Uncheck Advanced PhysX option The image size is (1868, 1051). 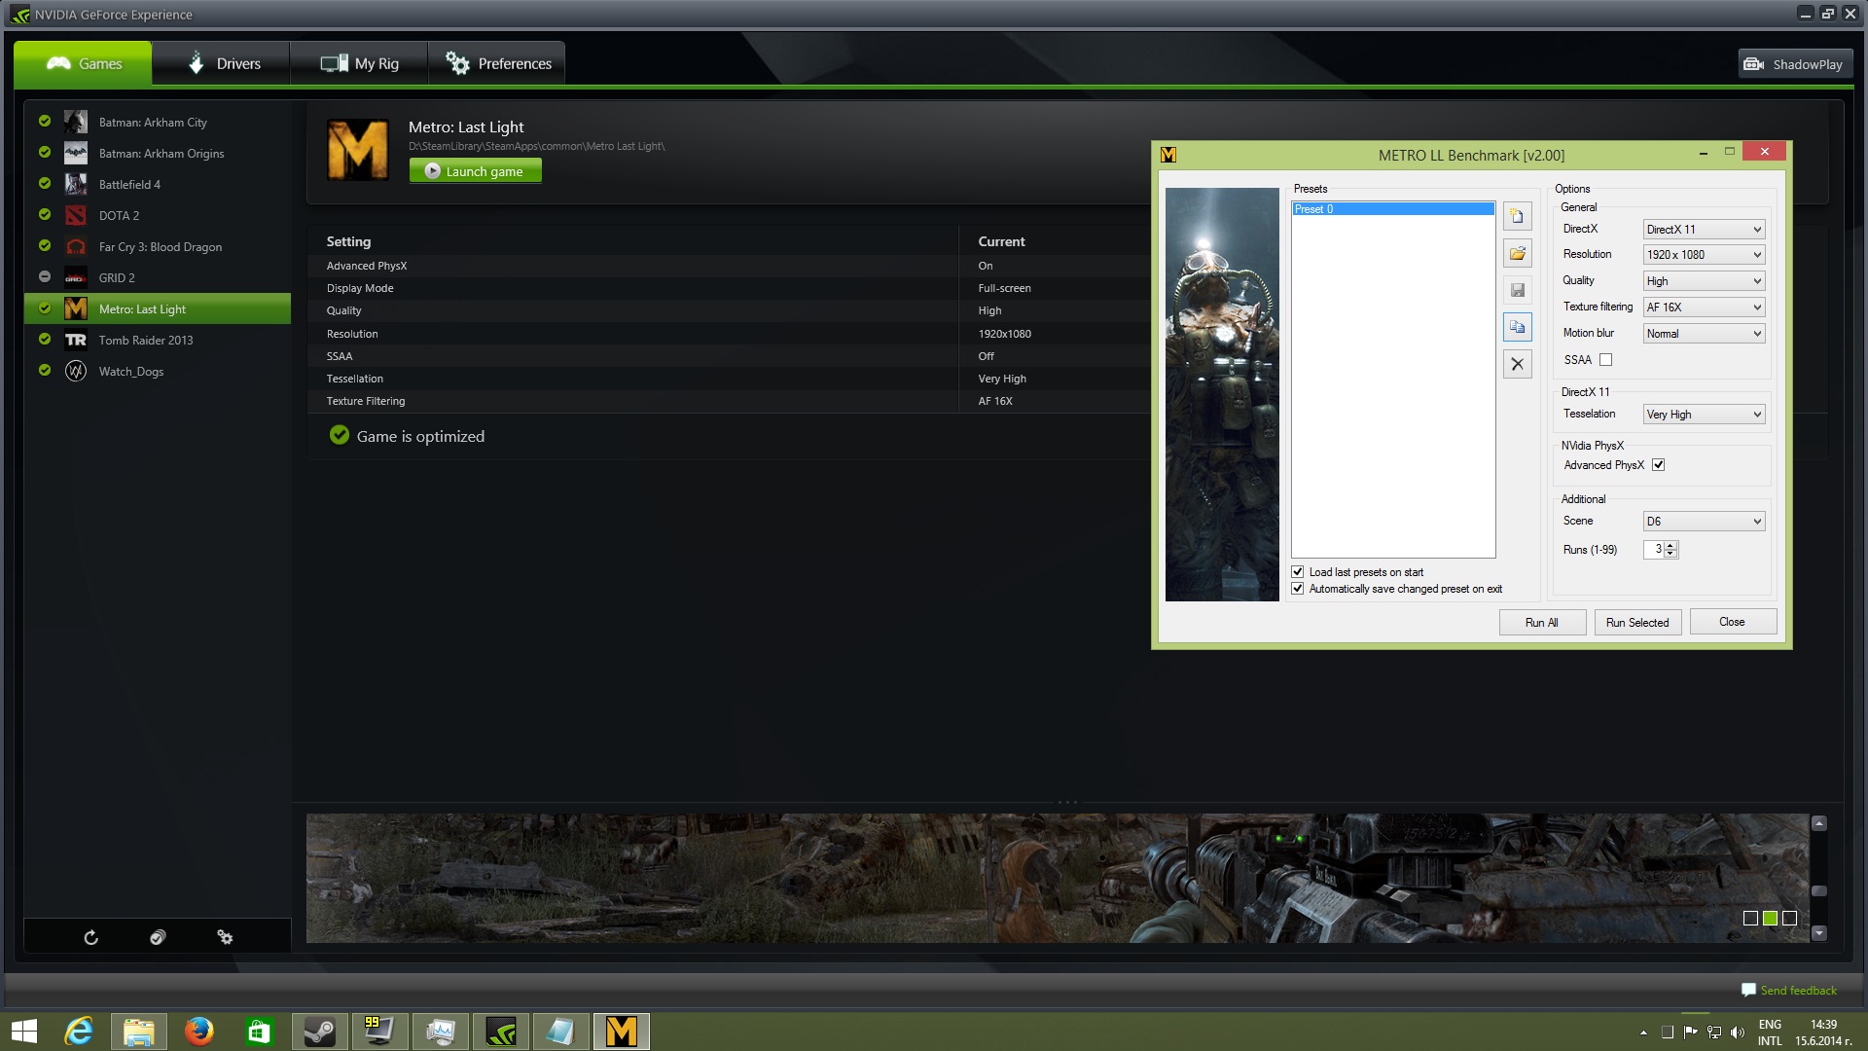click(1658, 465)
